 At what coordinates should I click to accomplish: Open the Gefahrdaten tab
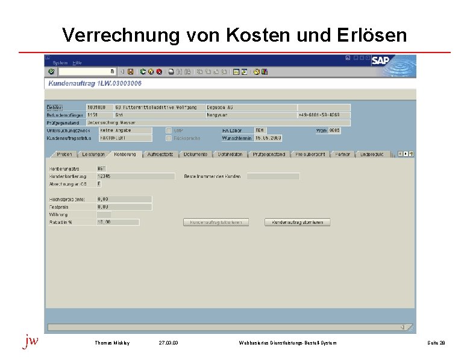click(x=230, y=154)
